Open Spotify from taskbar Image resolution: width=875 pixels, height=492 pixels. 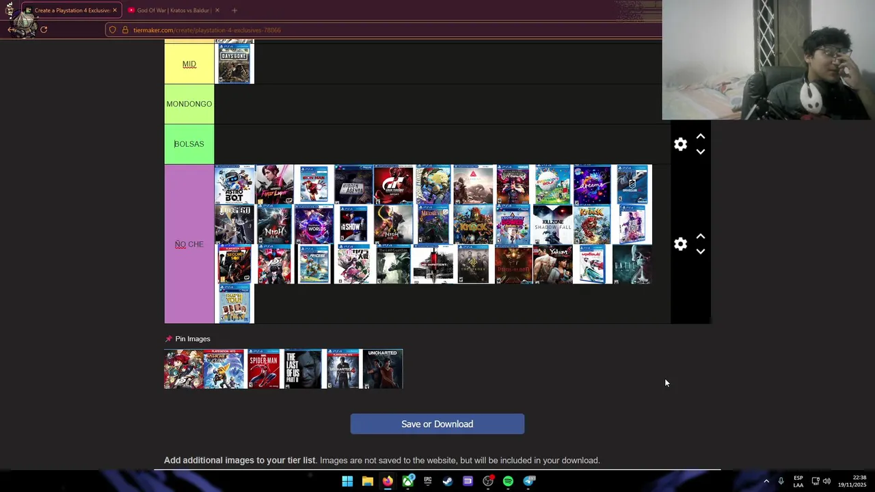508,481
